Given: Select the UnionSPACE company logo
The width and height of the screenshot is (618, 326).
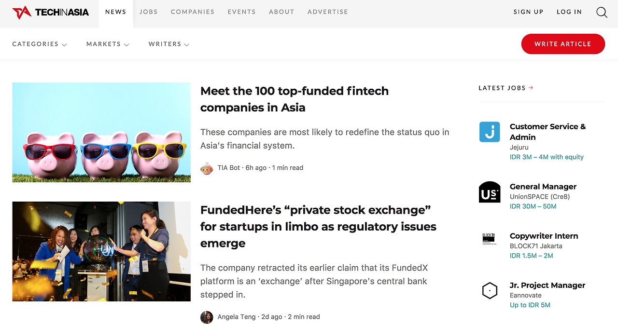Looking at the screenshot, I should 490,192.
